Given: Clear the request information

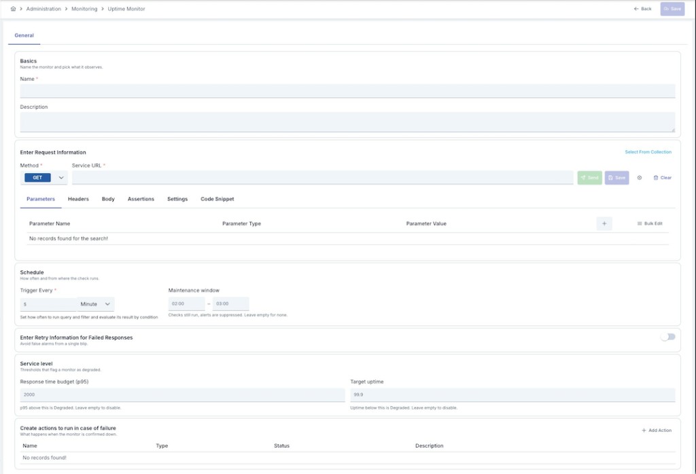Looking at the screenshot, I should [x=662, y=178].
